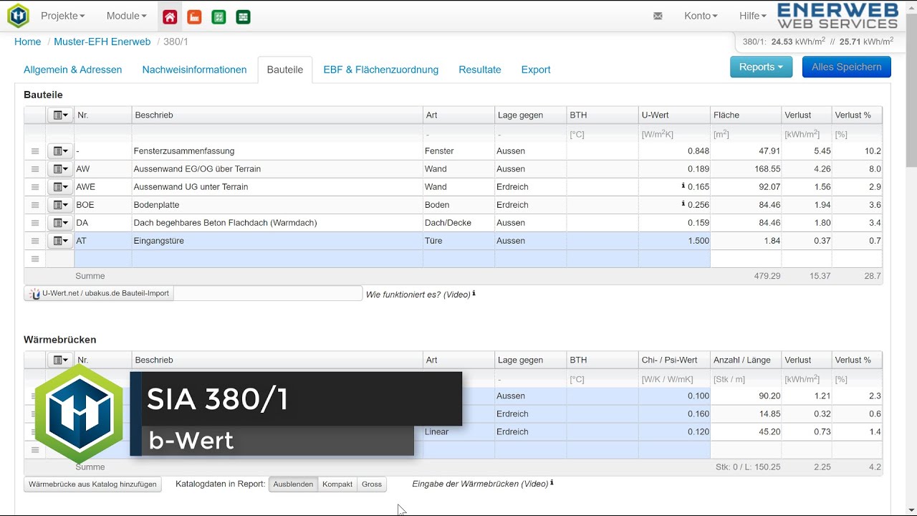Click U-Wert cell 1.500 of Eingangstüre

674,241
